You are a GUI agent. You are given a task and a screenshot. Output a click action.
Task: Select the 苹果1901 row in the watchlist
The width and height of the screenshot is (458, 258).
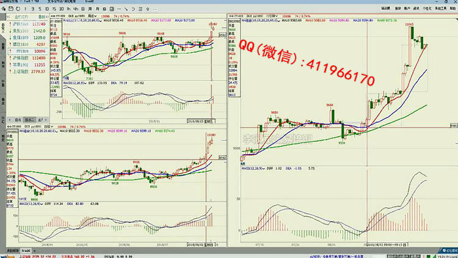27,65
